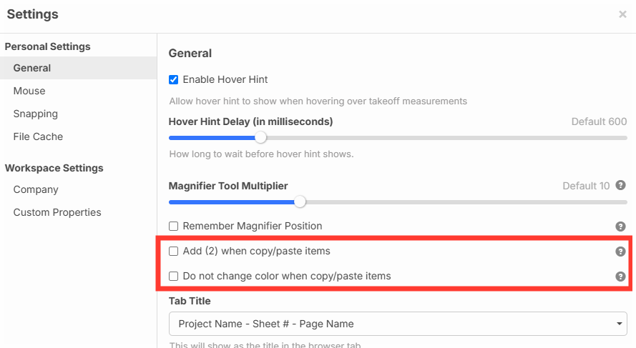This screenshot has width=636, height=348.
Task: Click the Hover Hint Delay slider handle
Action: (x=260, y=137)
